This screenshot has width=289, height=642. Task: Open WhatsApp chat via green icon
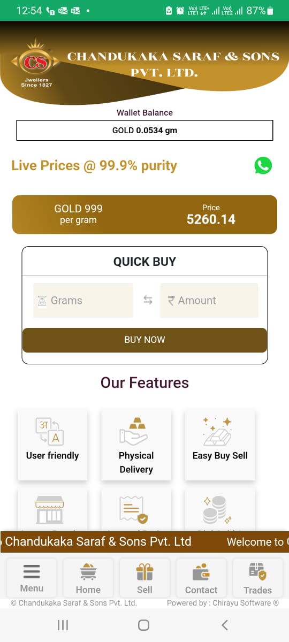(263, 165)
